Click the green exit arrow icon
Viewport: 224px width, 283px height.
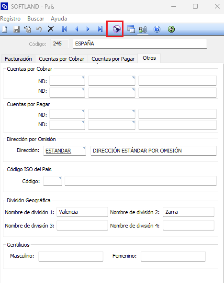[171, 29]
